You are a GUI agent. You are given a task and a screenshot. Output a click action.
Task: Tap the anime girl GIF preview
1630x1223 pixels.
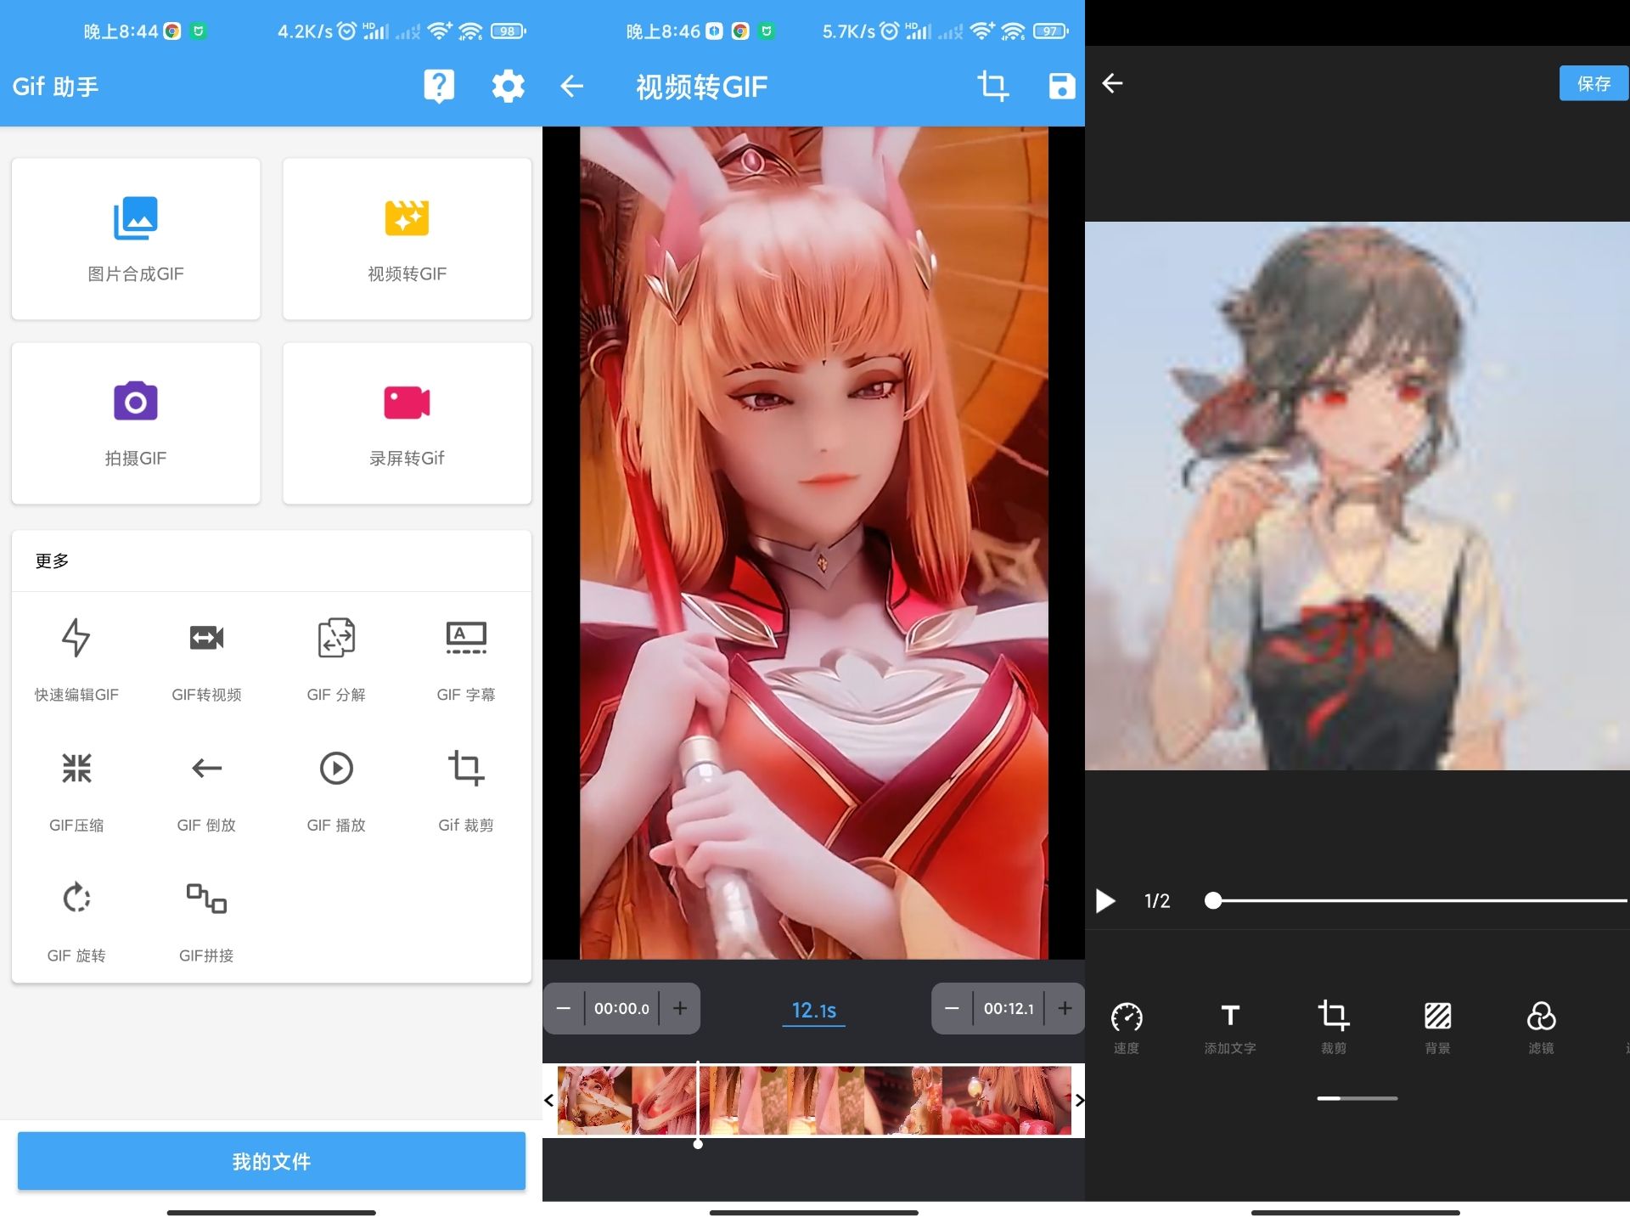click(1357, 496)
